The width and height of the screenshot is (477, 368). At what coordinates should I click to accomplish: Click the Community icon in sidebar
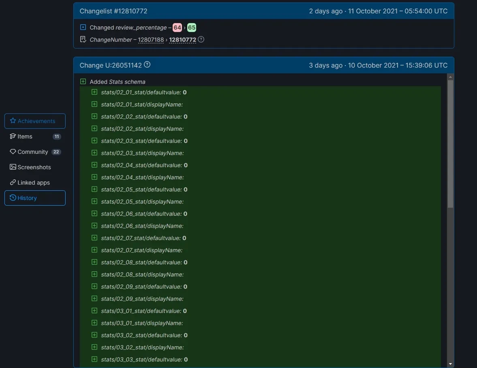(x=13, y=152)
